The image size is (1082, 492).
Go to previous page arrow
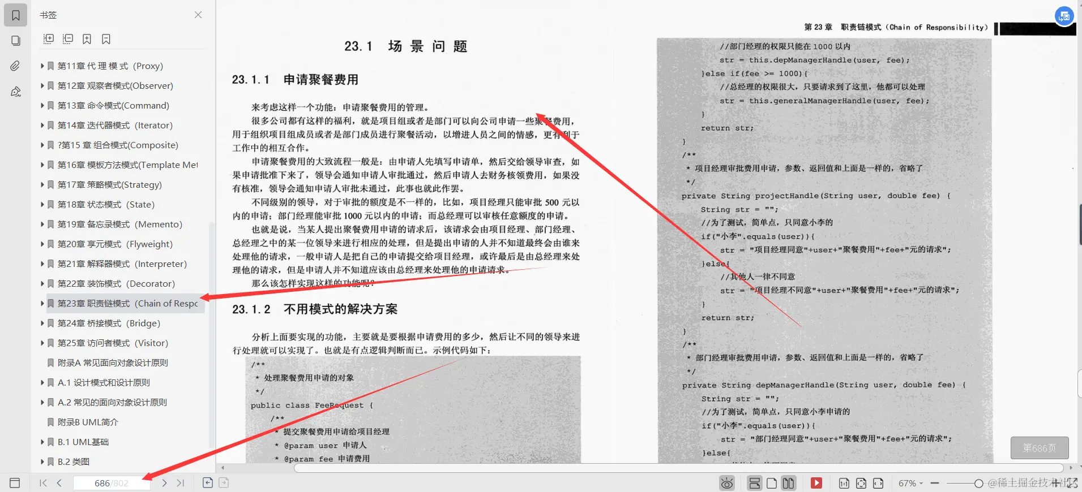coord(59,483)
